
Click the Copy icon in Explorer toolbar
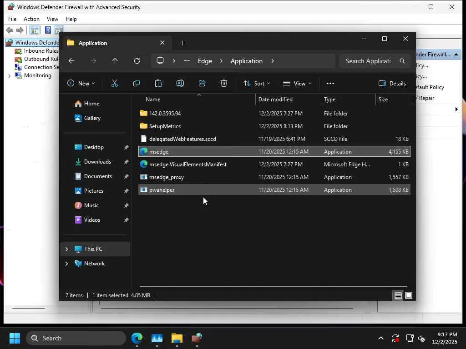[137, 84]
